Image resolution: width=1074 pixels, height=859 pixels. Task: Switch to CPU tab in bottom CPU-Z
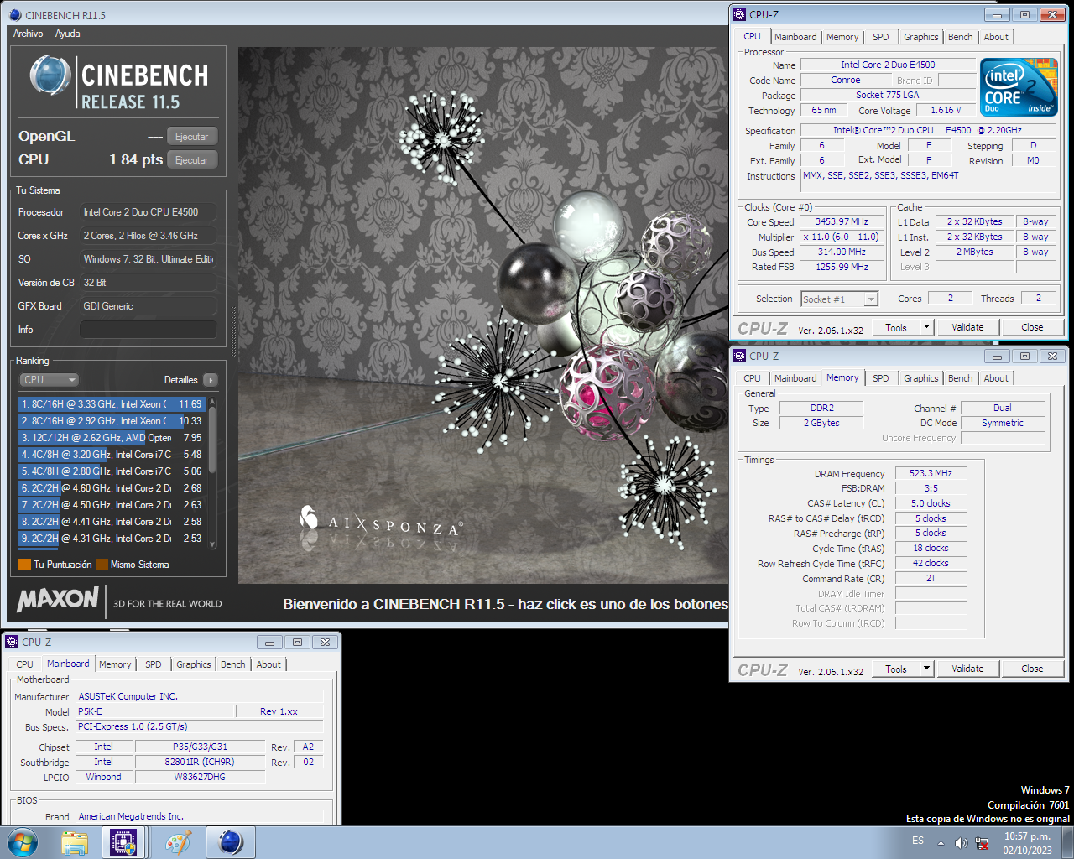pos(25,664)
